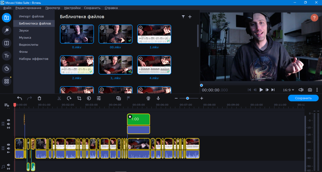Screen dimensions: 322x172
Task: Start audio recording with microphone icon
Action: coord(158,98)
